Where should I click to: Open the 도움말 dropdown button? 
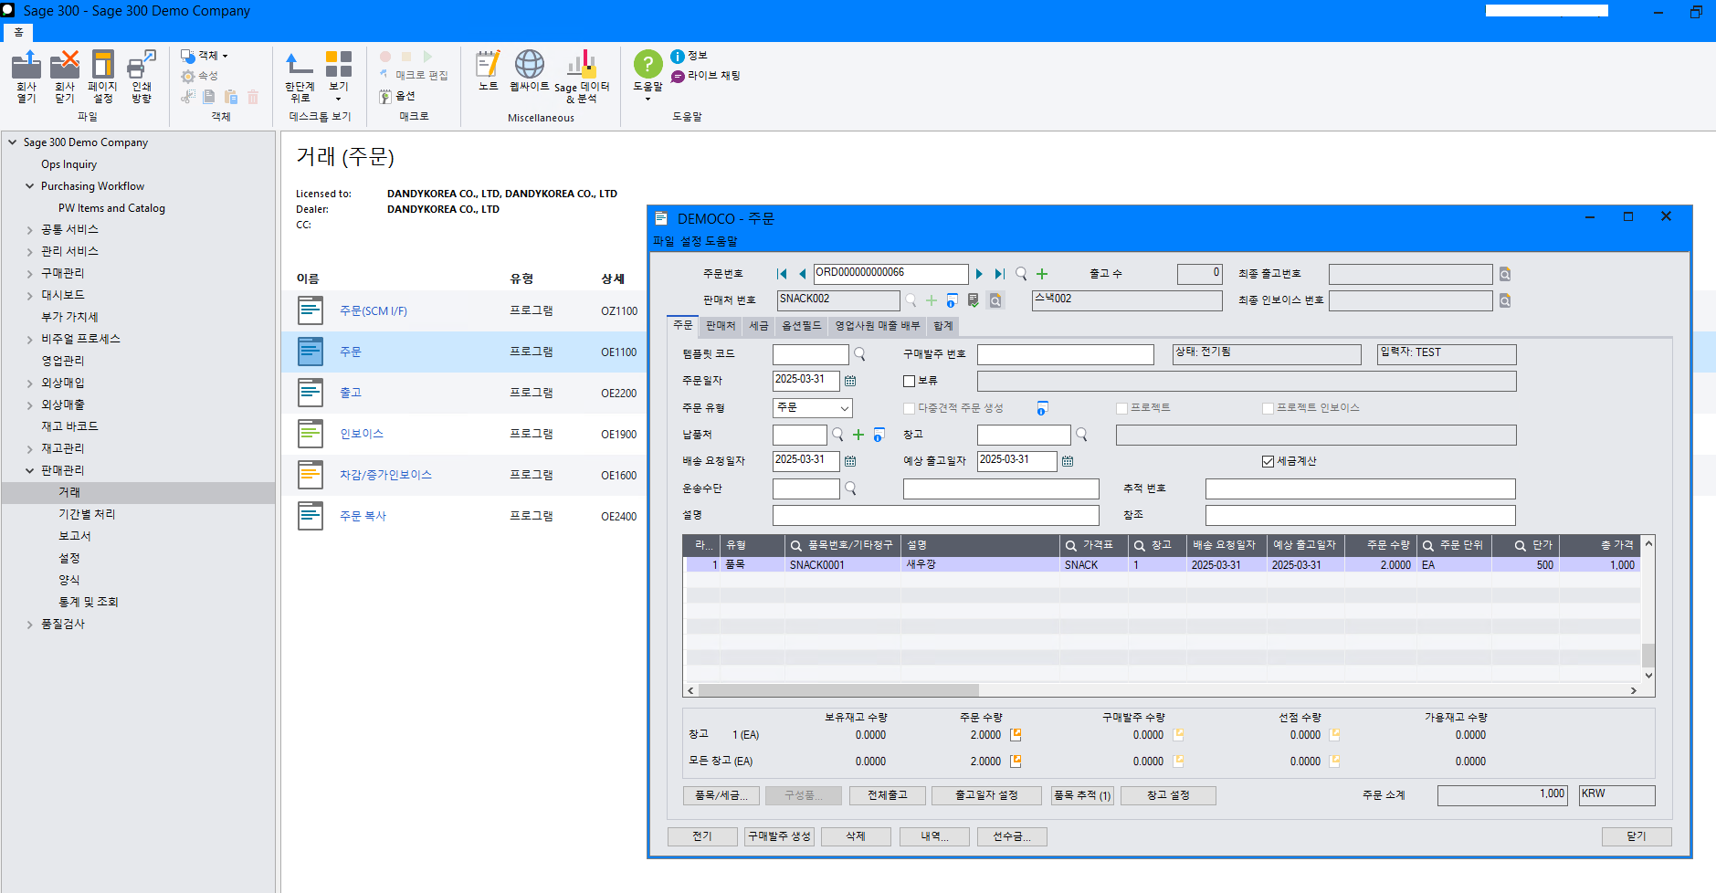[647, 76]
